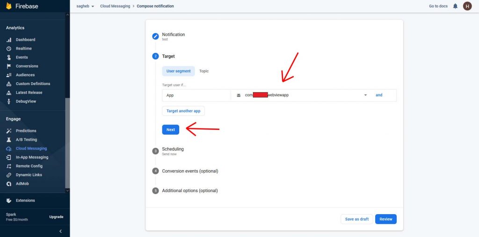The height and width of the screenshot is (237, 479).
Task: Click the Firebase flame logo
Action: 8,6
